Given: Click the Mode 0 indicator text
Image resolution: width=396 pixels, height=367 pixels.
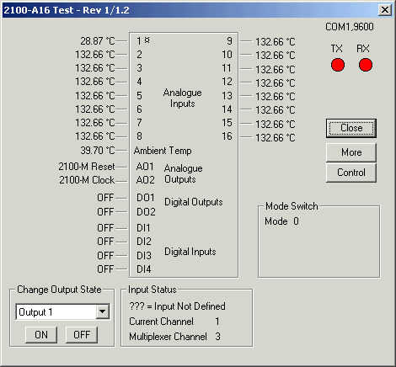Looking at the screenshot, I should click(281, 221).
